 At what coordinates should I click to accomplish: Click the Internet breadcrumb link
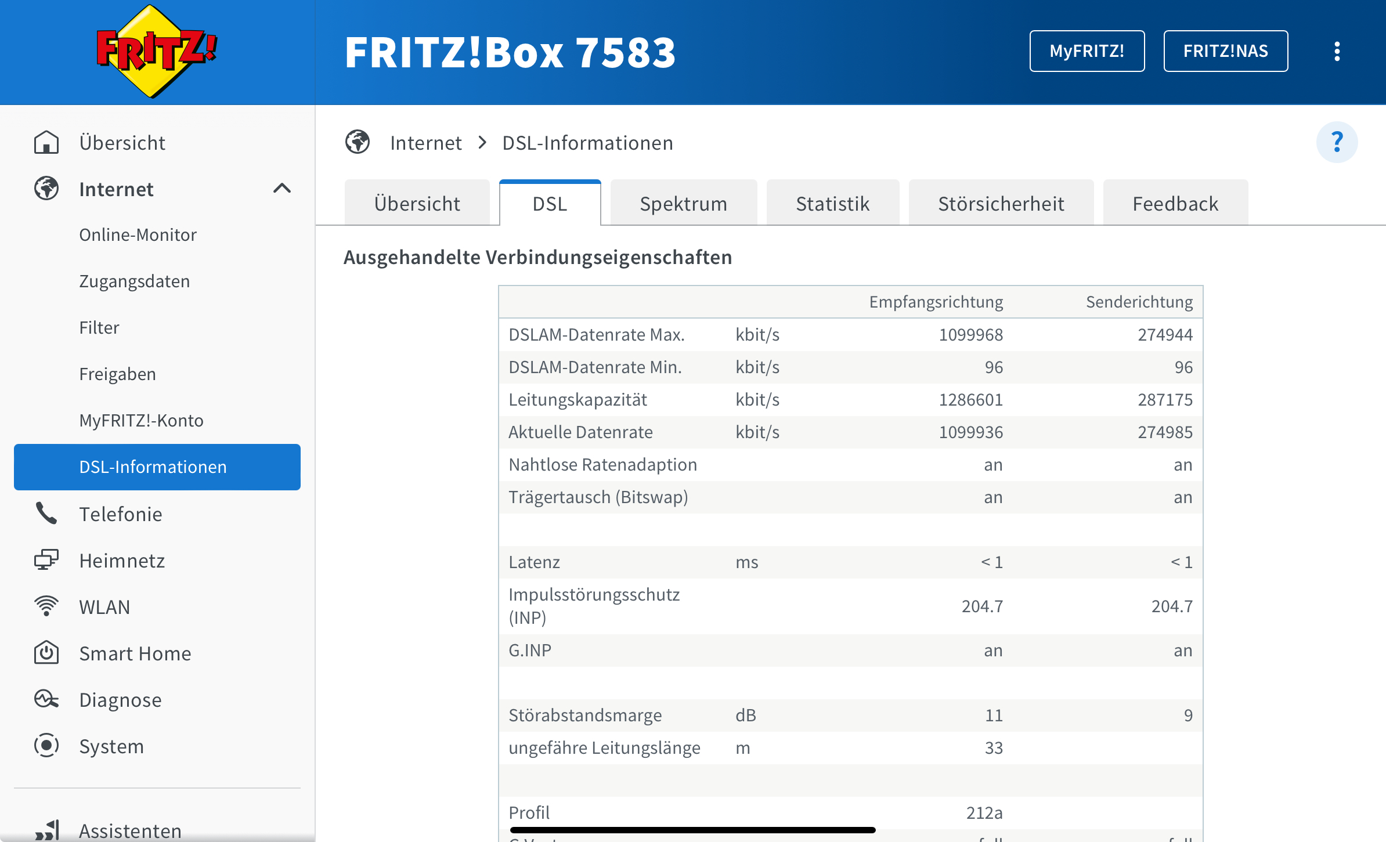tap(425, 143)
